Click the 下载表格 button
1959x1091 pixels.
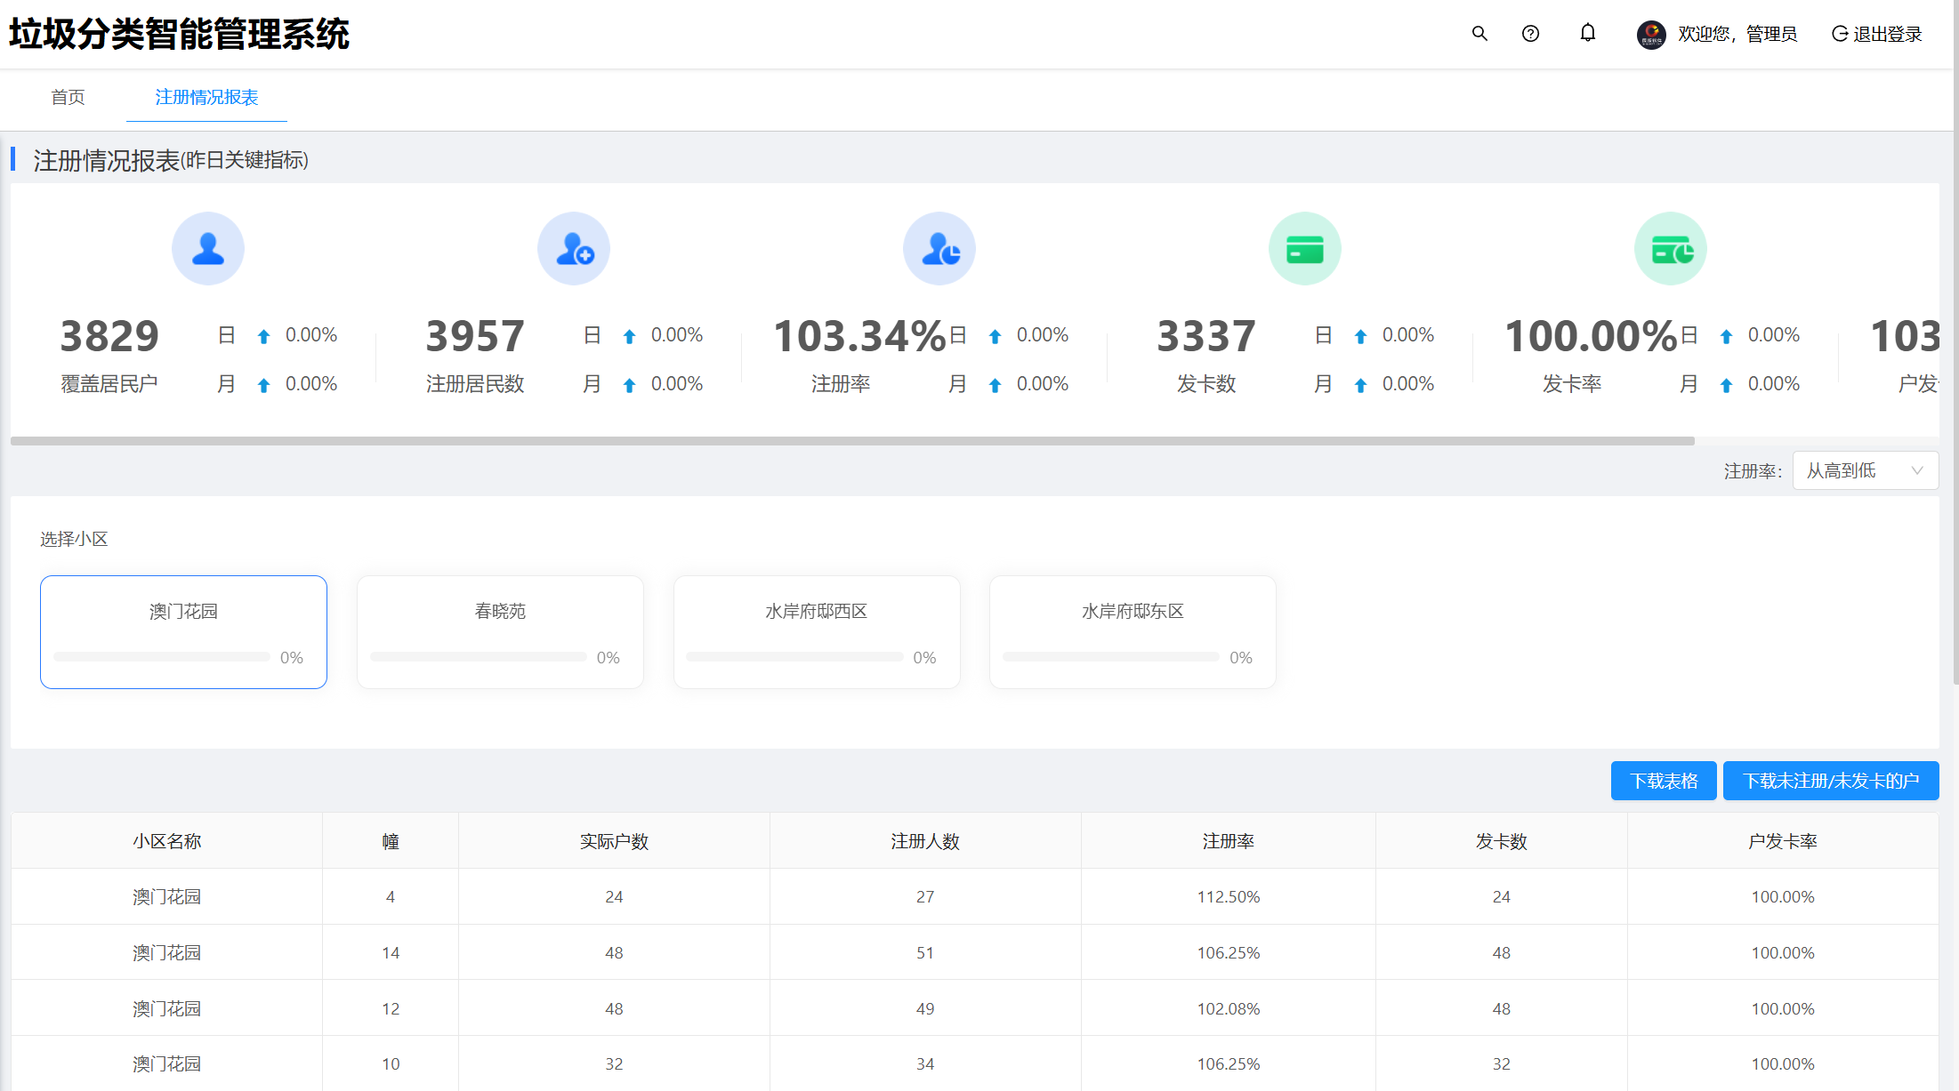coord(1664,781)
